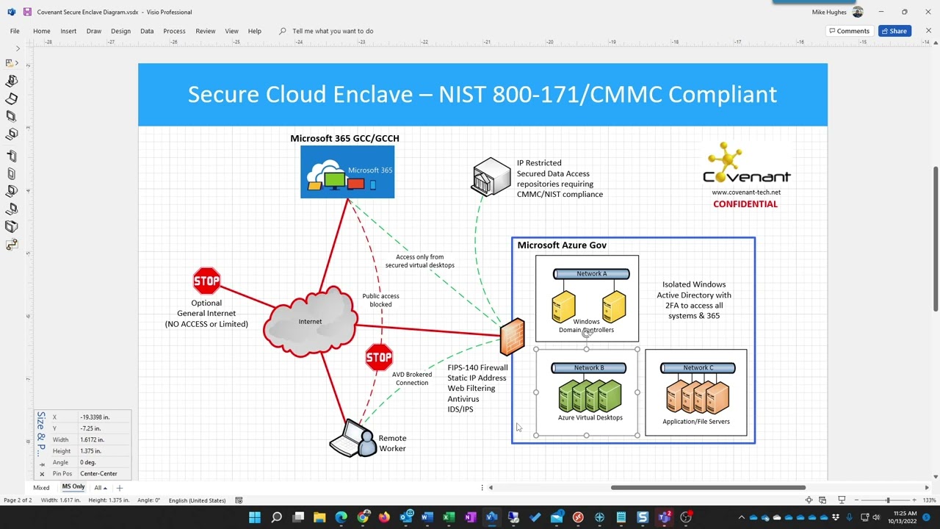
Task: Open the All pages list dropdown
Action: [x=101, y=488]
